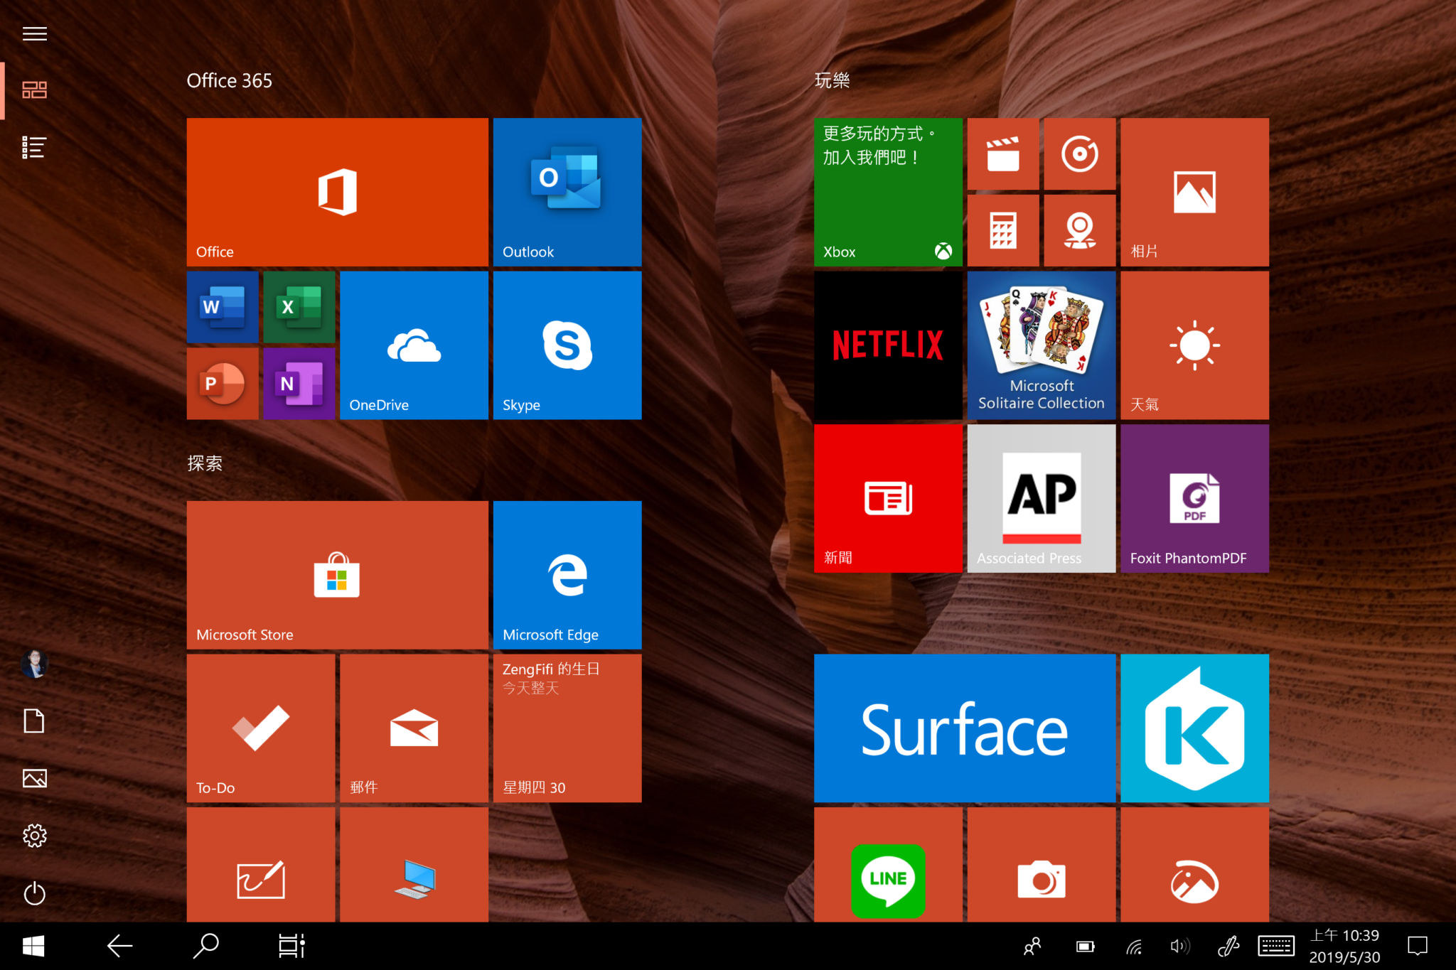The height and width of the screenshot is (970, 1456).
Task: Launch the Netflix tile
Action: pyautogui.click(x=888, y=345)
